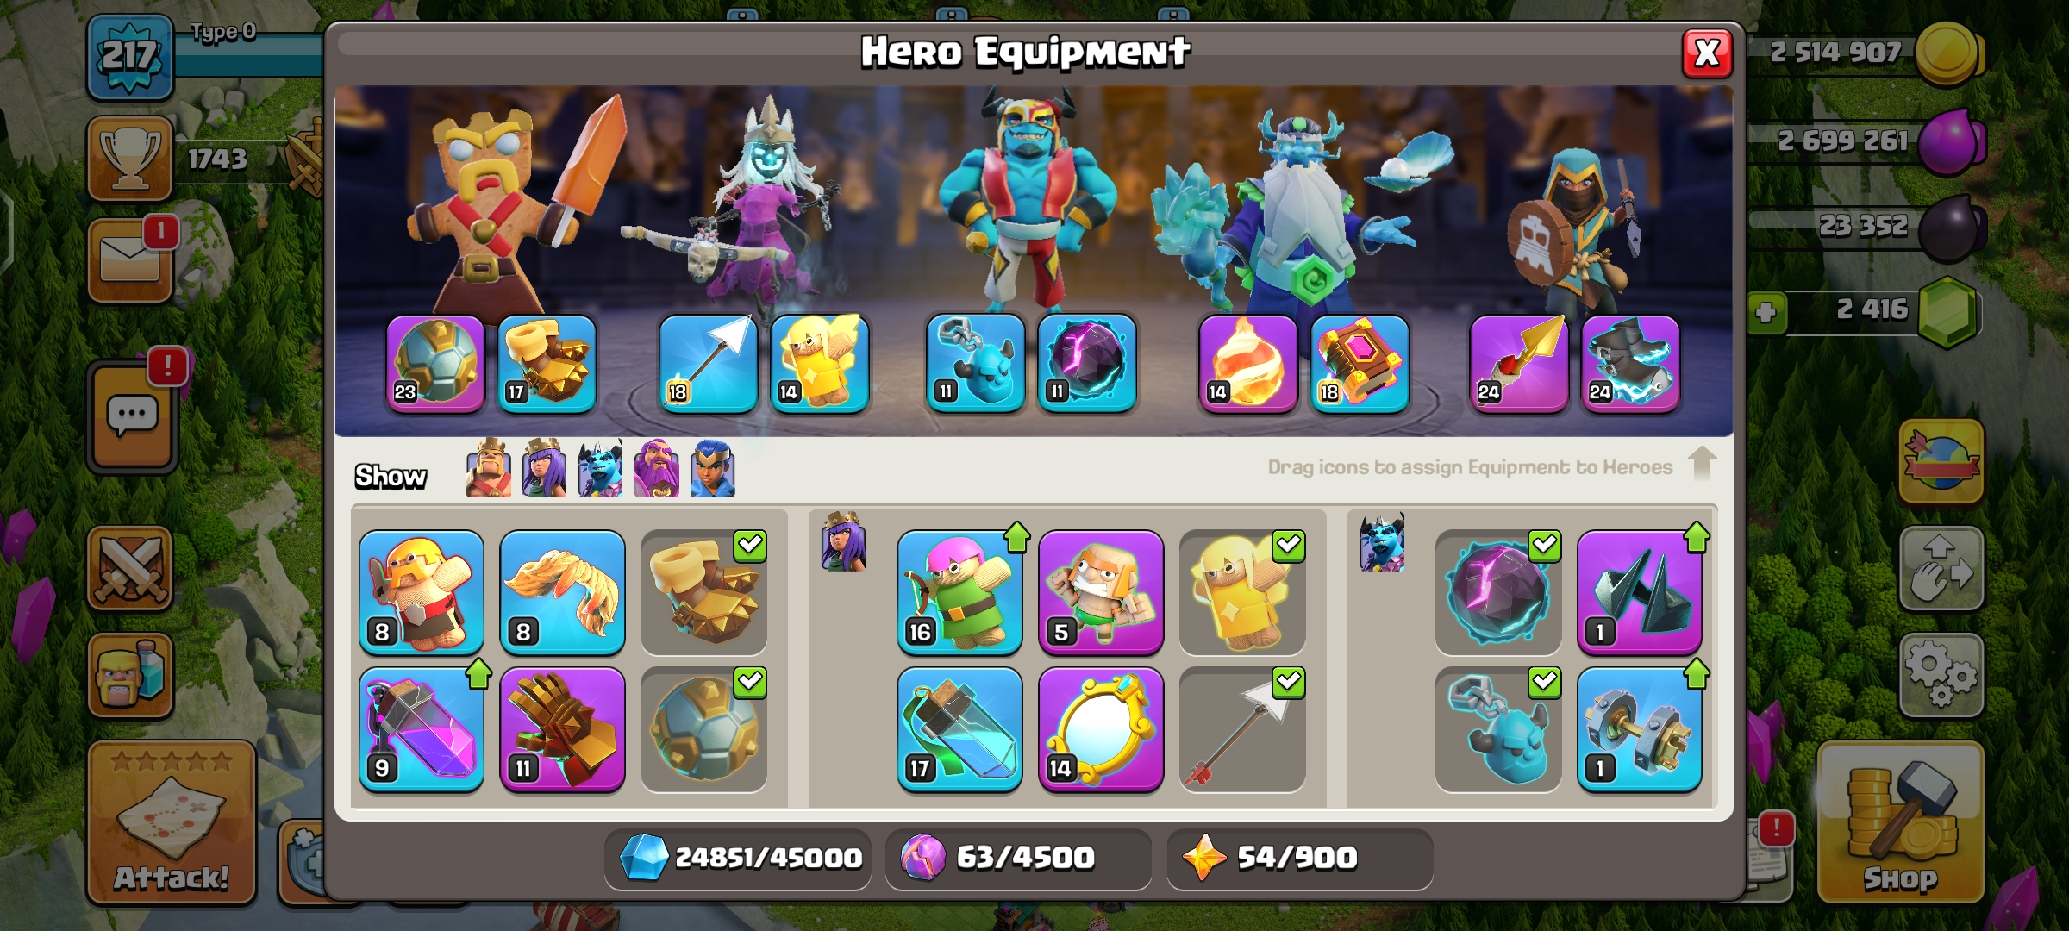This screenshot has height=931, width=2069.
Task: Click upgrade arrow on Noble Iron dumbbell
Action: [x=1697, y=674]
